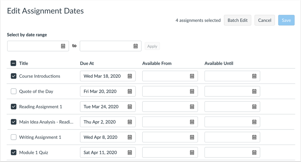Screen dimensions: 301x162
Task: Open Due At calendar for Quote of the Day
Action: click(x=130, y=91)
